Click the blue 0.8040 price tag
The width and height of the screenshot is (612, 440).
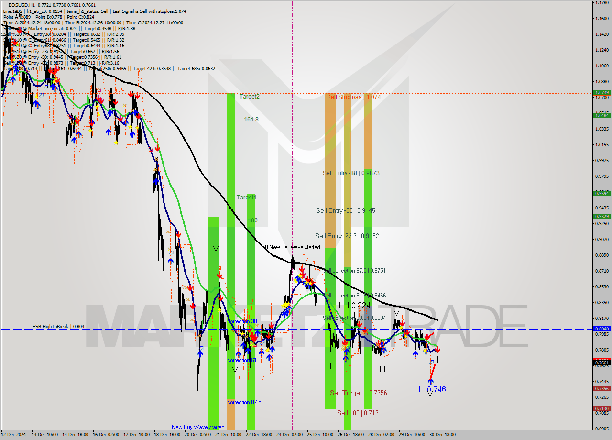(601, 329)
